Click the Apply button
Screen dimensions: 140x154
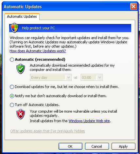pyautogui.click(x=123, y=146)
